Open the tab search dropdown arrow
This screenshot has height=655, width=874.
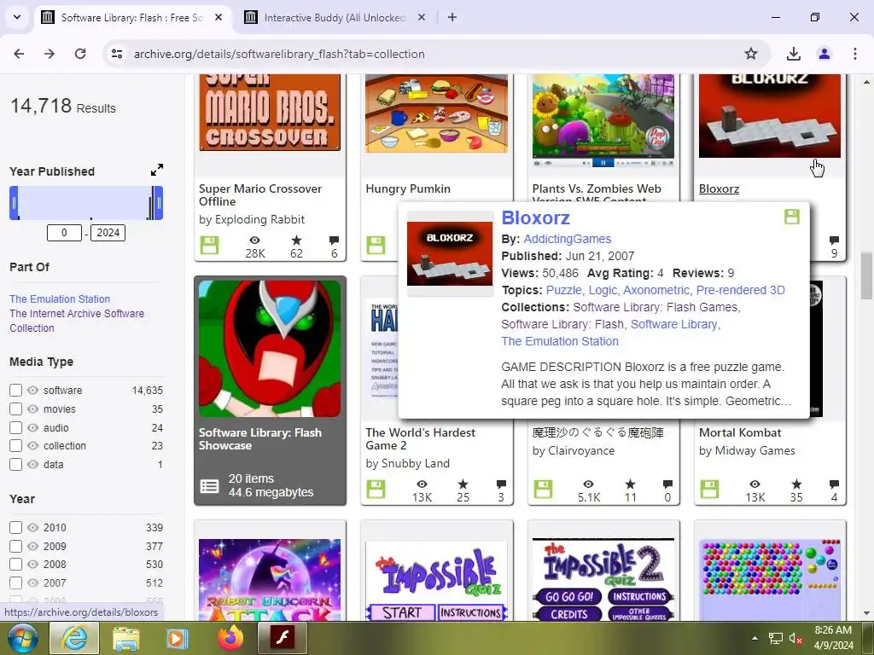click(x=17, y=17)
